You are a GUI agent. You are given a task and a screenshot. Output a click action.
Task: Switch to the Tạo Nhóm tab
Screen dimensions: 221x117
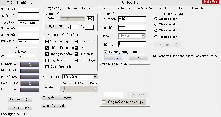coord(165,8)
